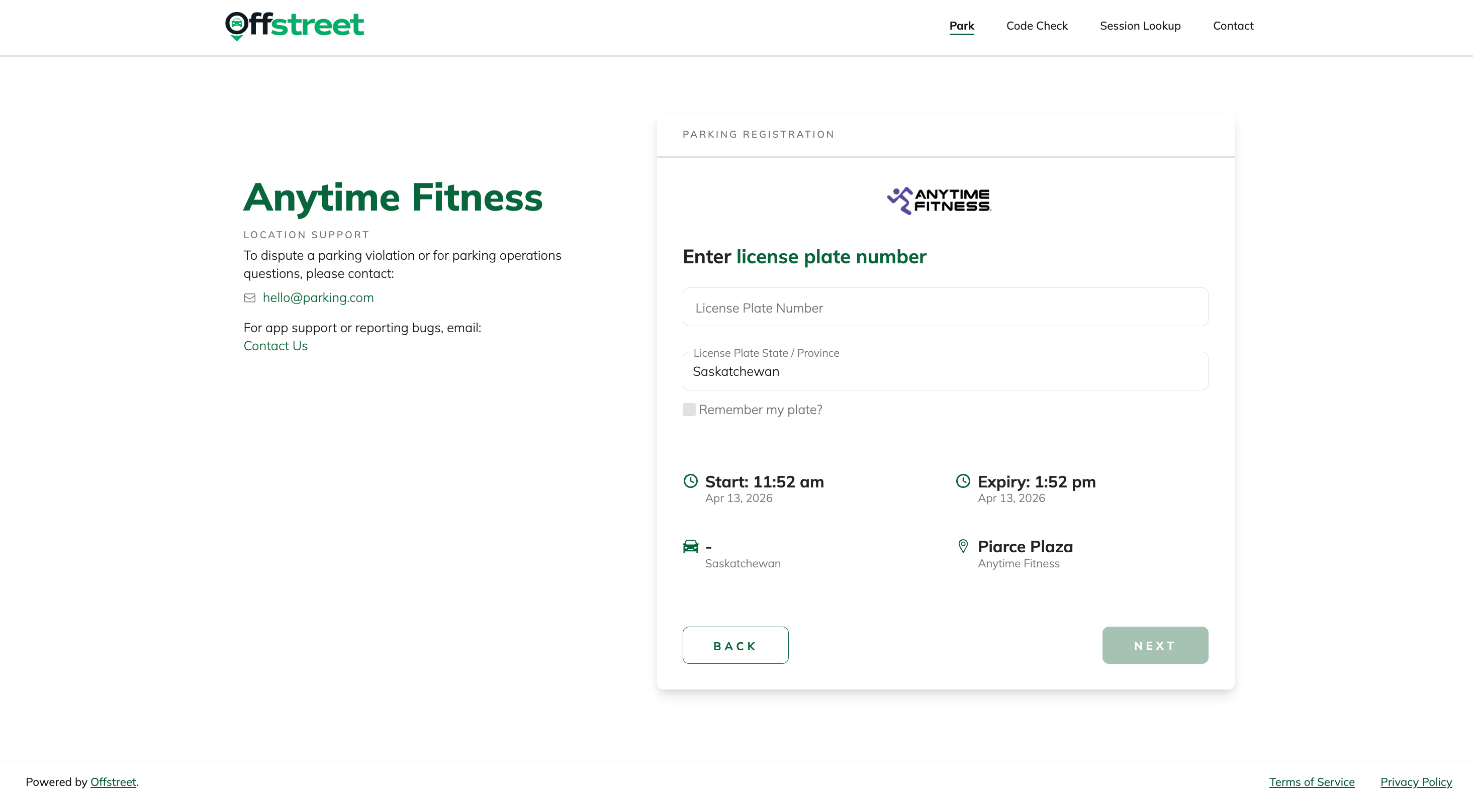Go to Code Check in navigation
Image resolution: width=1473 pixels, height=799 pixels.
[x=1037, y=26]
